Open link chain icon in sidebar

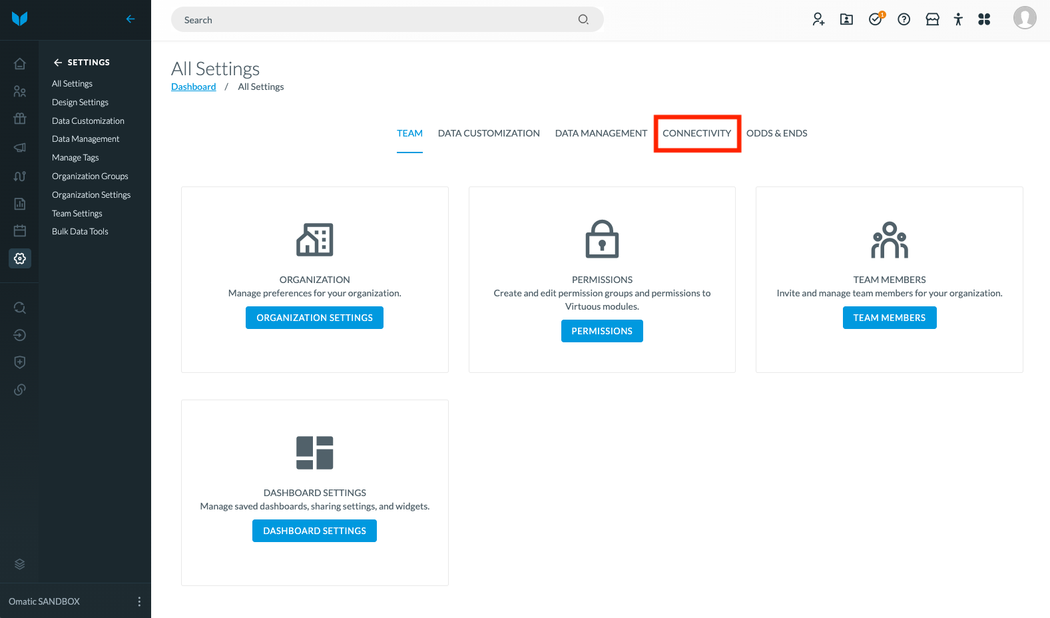20,390
